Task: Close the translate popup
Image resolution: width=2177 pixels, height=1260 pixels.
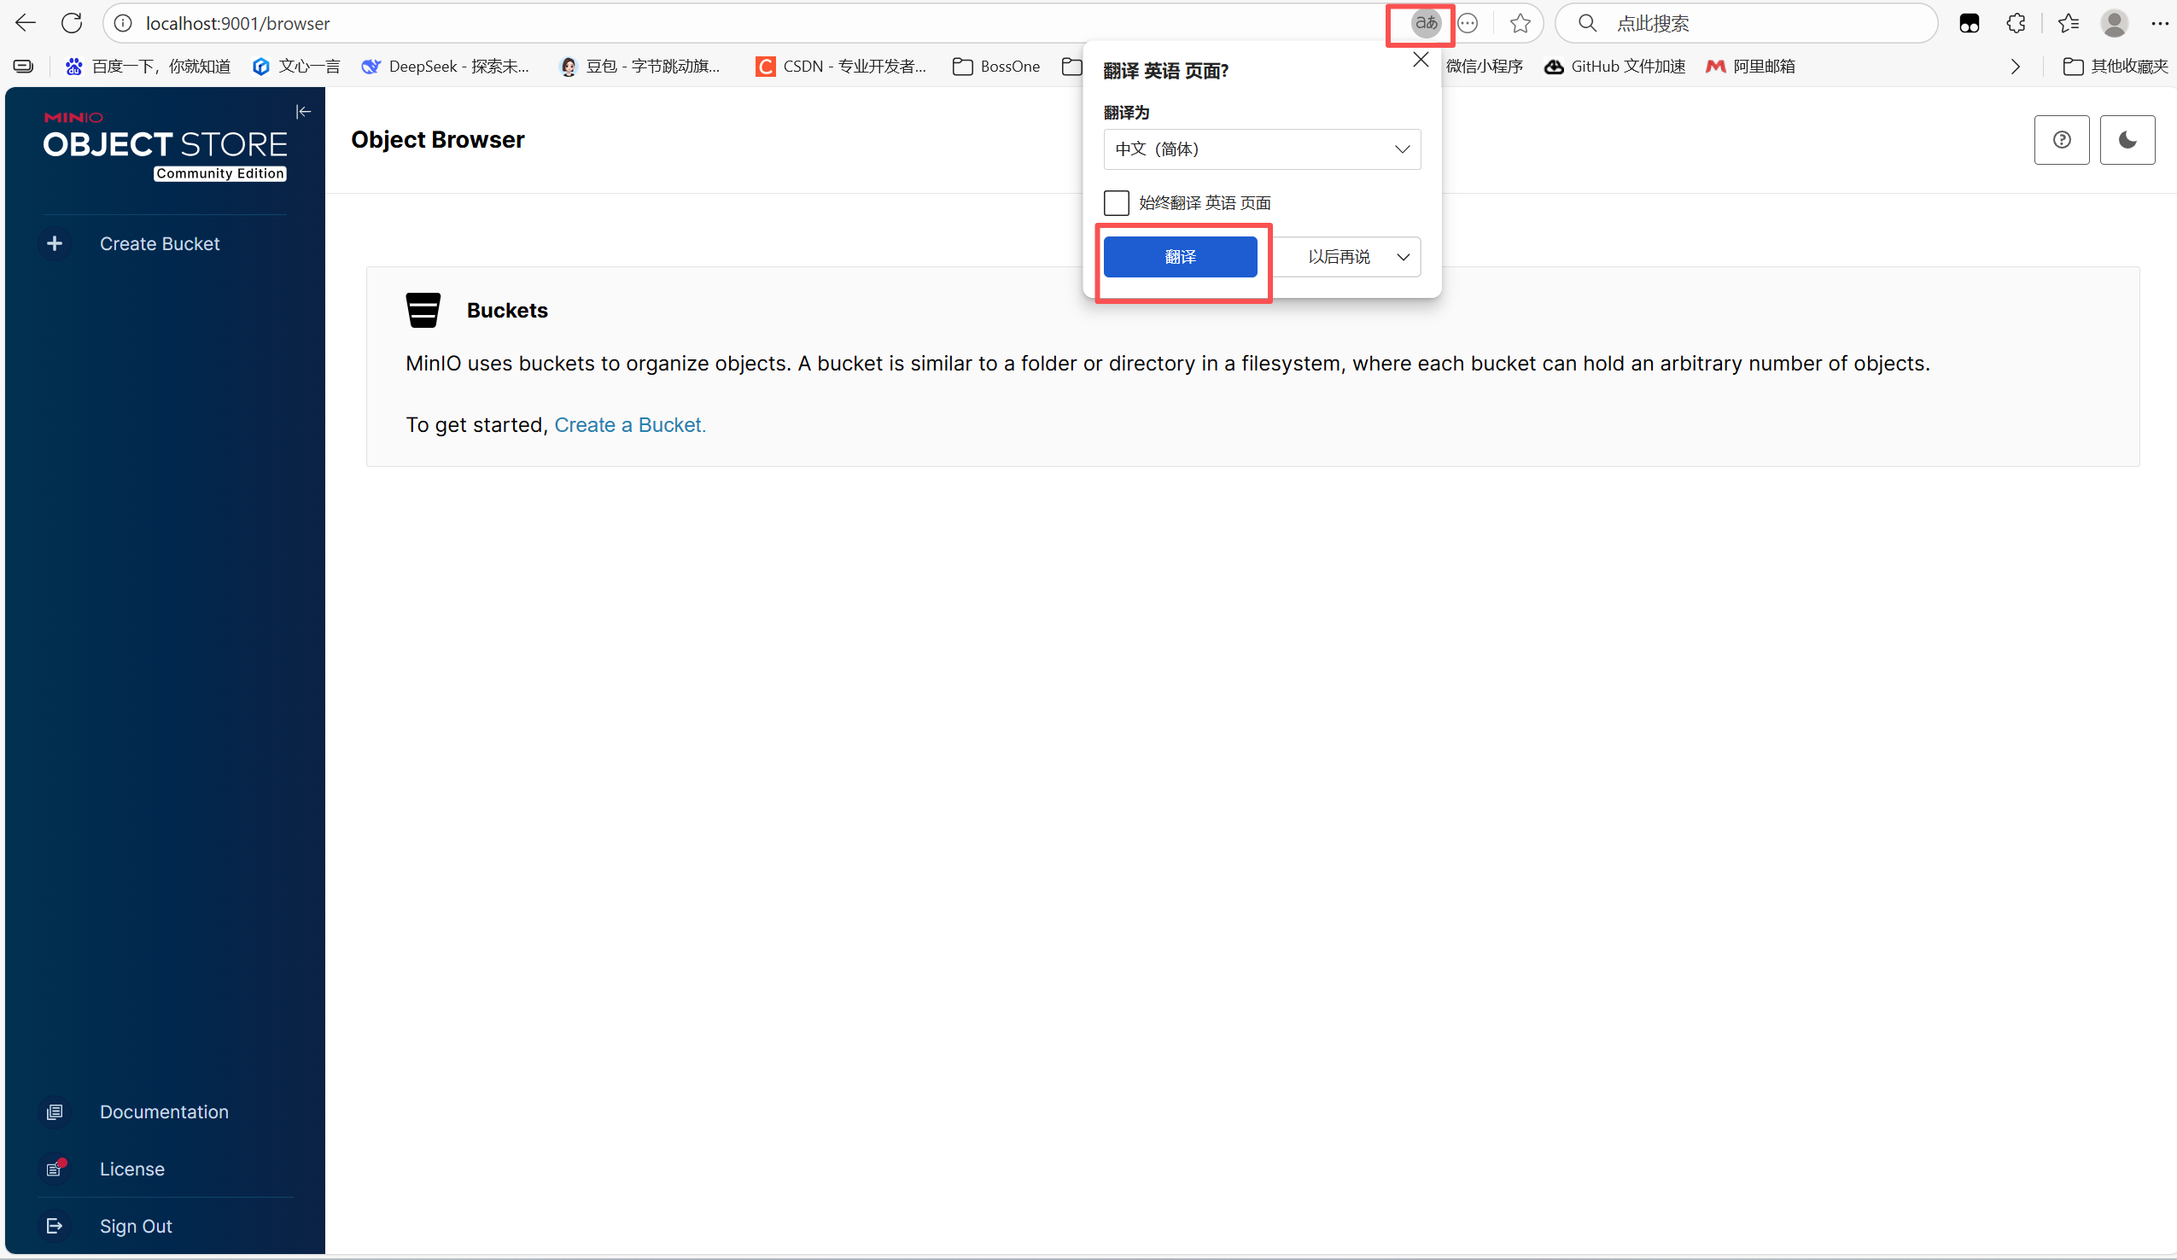Action: (x=1421, y=60)
